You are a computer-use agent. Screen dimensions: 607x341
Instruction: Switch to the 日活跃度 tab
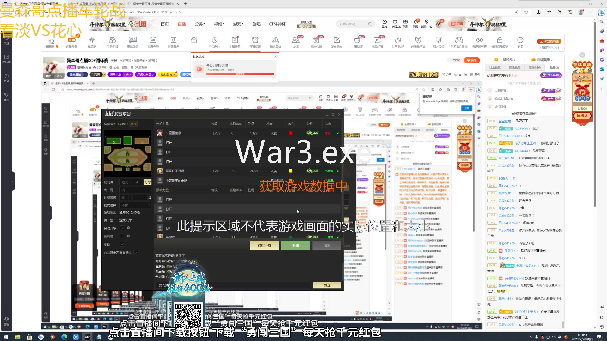pos(495,67)
